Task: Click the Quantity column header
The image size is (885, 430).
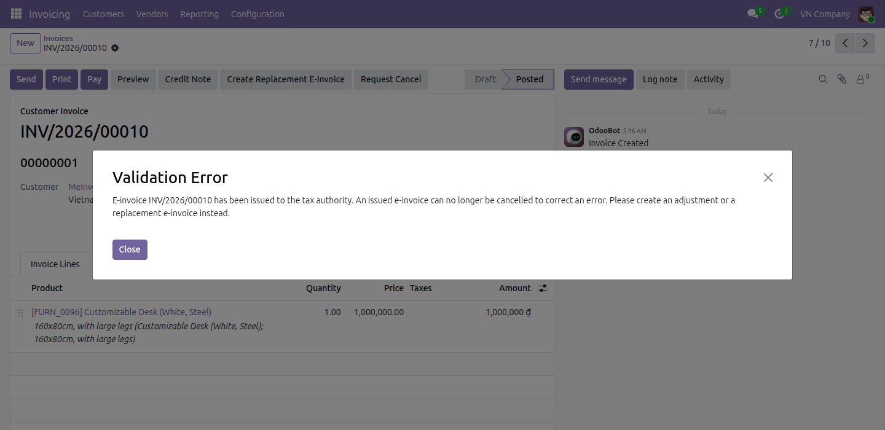Action: 323,288
